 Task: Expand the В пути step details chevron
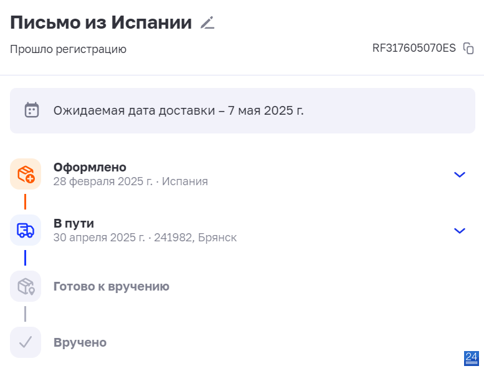pyautogui.click(x=460, y=231)
